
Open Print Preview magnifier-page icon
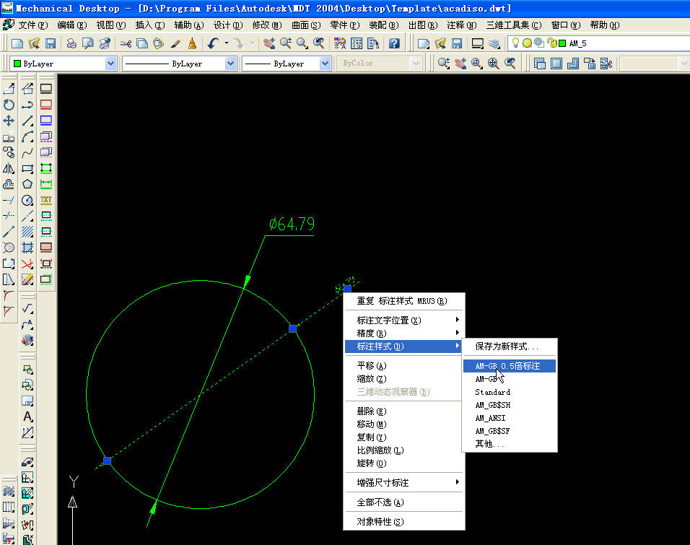click(x=88, y=43)
